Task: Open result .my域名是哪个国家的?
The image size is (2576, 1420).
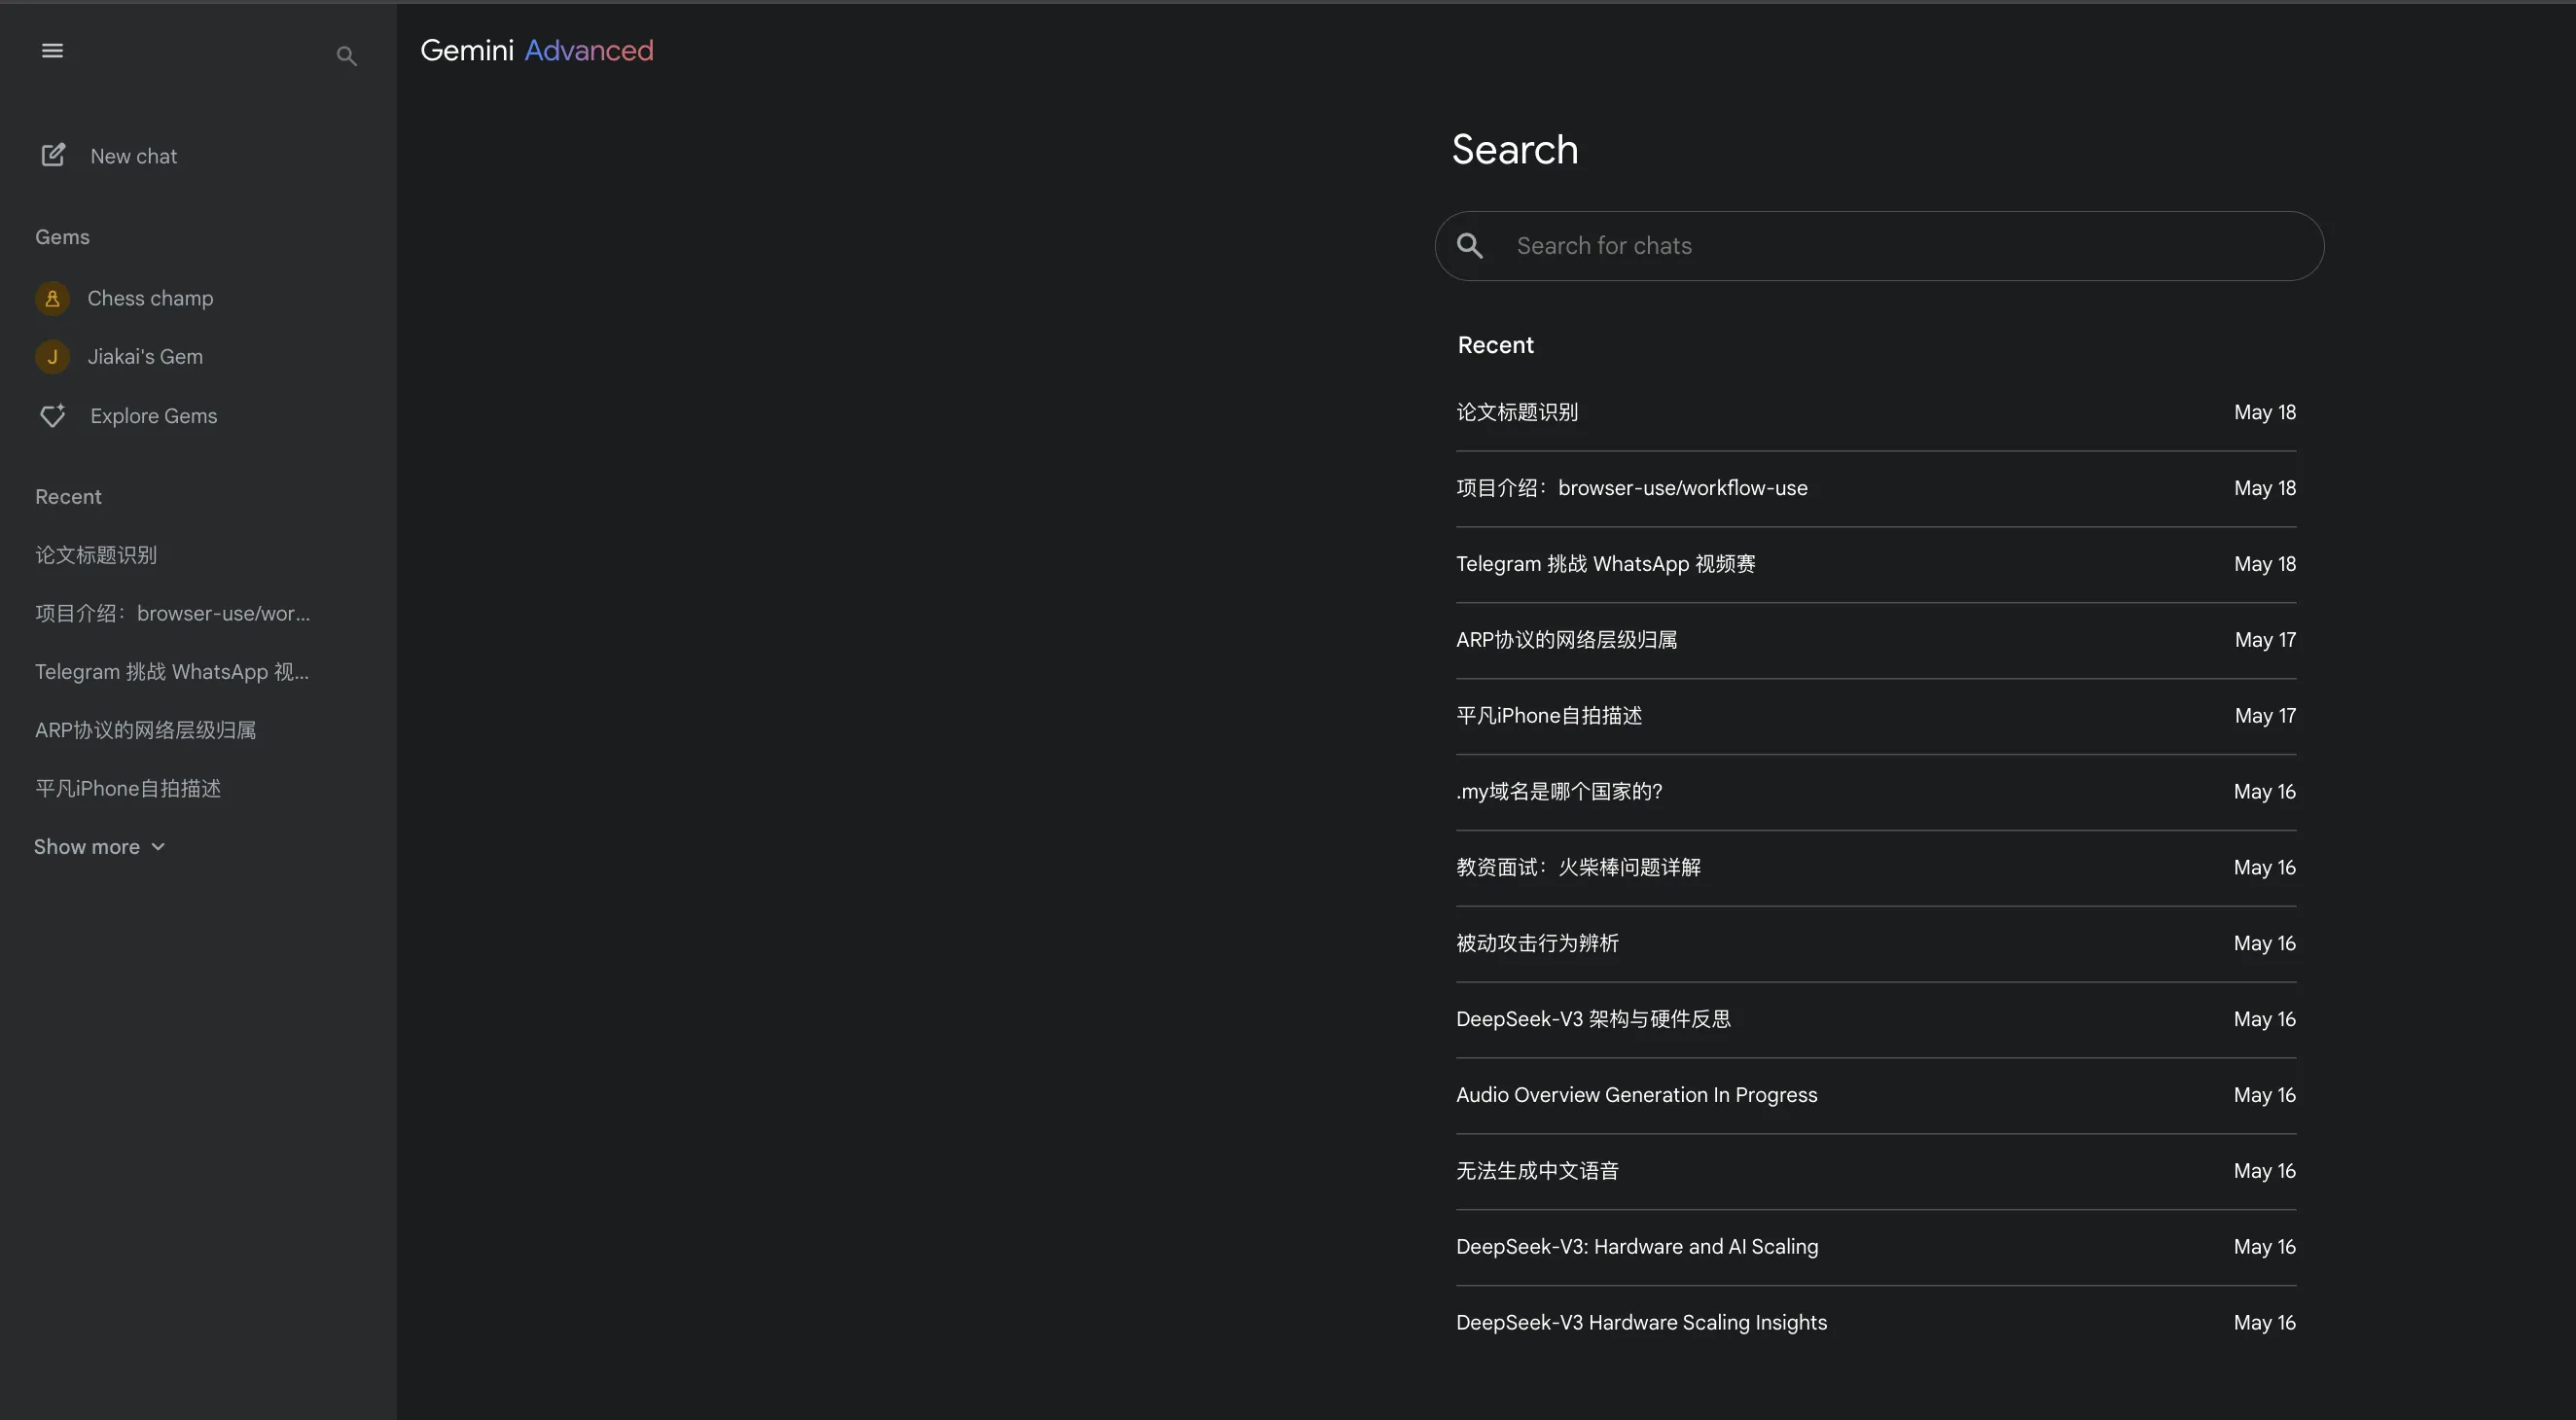Action: pos(1875,792)
